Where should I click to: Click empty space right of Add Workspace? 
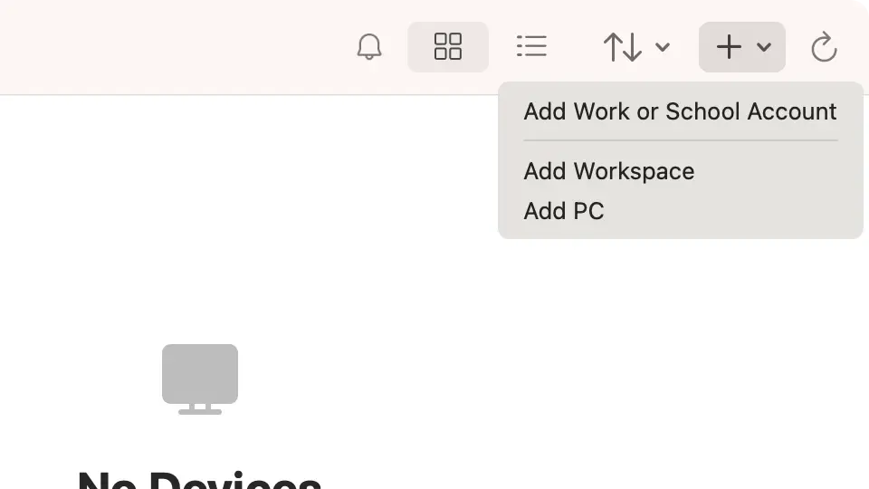point(778,171)
